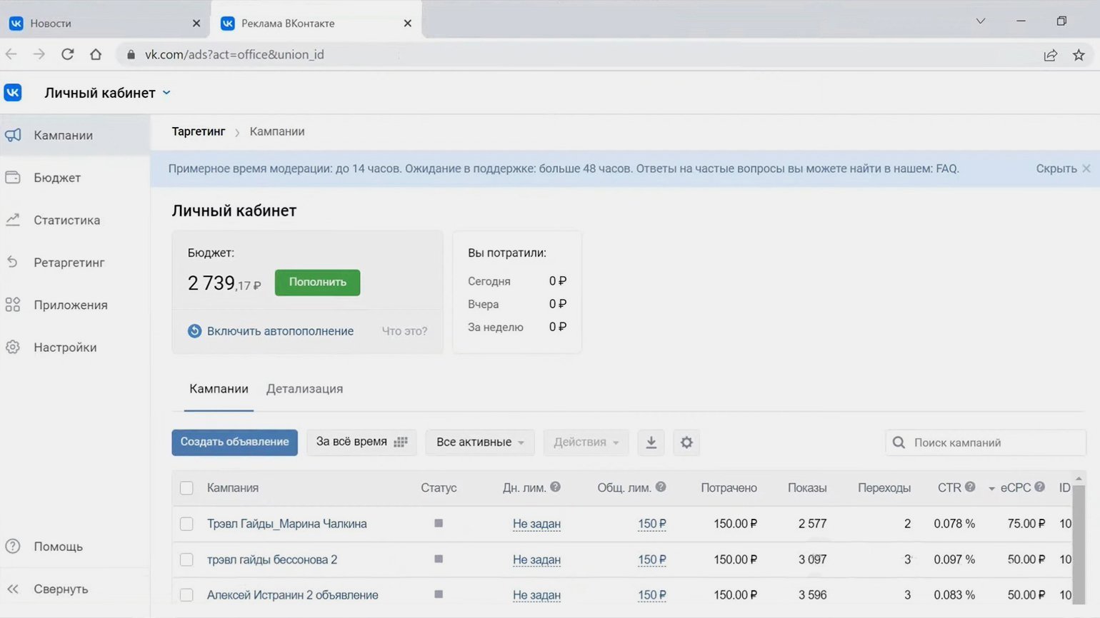Click the FAQ link in the notice

(x=946, y=168)
